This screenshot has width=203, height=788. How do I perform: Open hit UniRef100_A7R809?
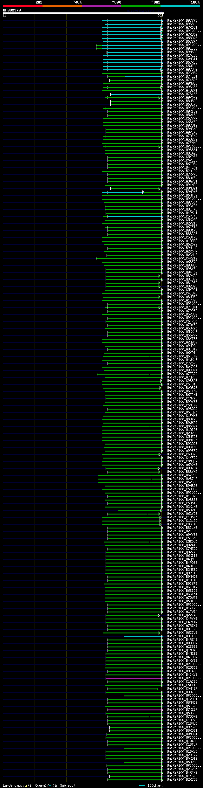click(182, 35)
